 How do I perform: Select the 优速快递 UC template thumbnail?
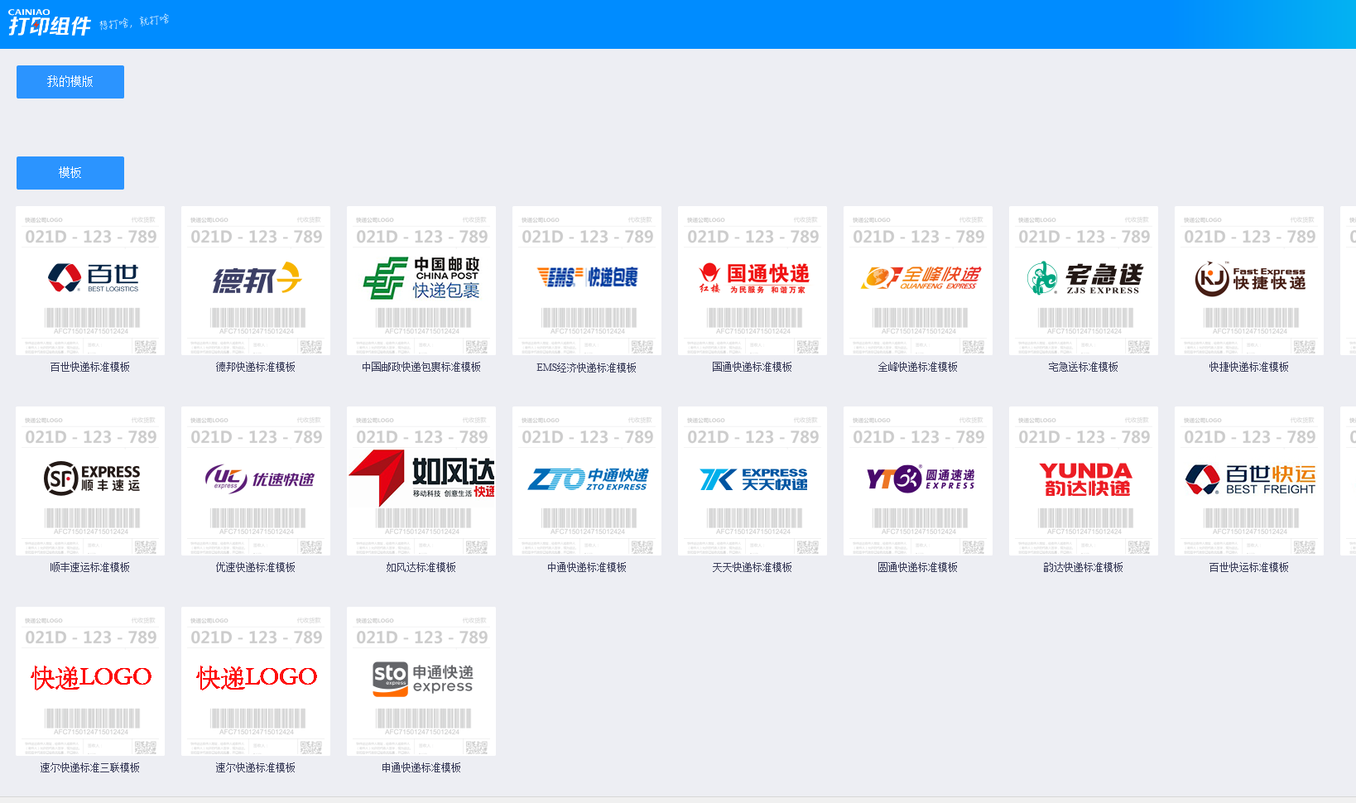coord(256,481)
